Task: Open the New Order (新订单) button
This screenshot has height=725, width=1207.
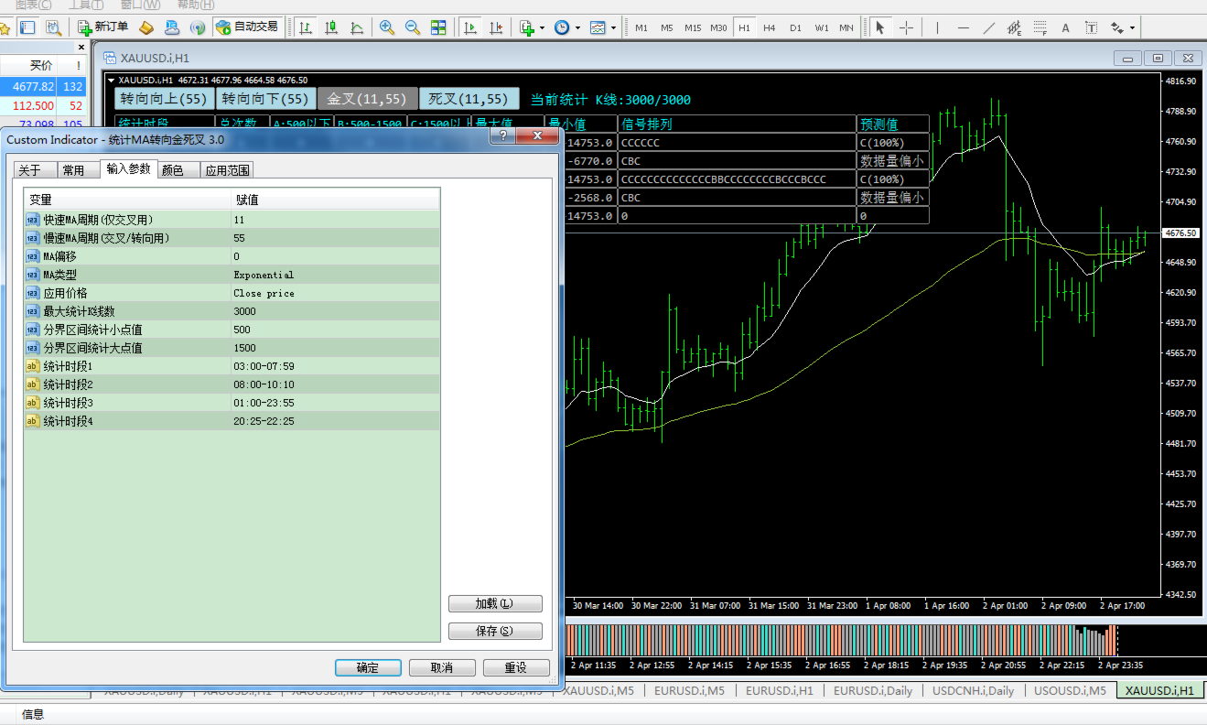Action: [103, 27]
